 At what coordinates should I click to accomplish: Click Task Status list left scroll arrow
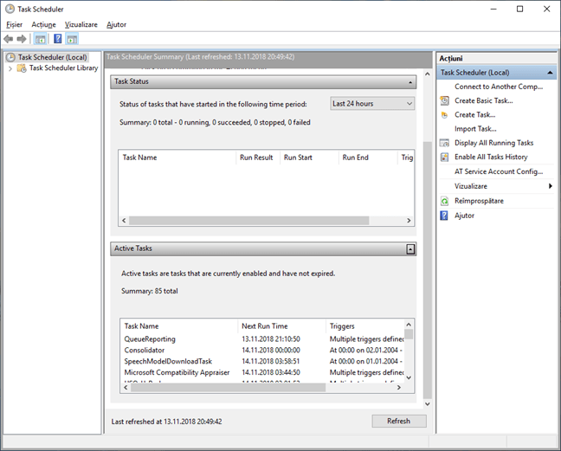(x=124, y=221)
